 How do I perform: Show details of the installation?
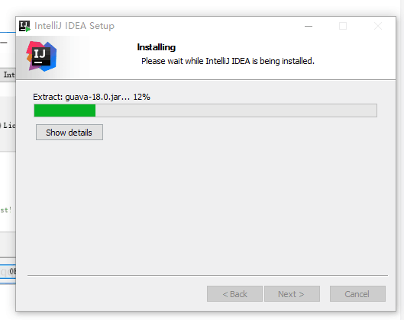pos(69,133)
